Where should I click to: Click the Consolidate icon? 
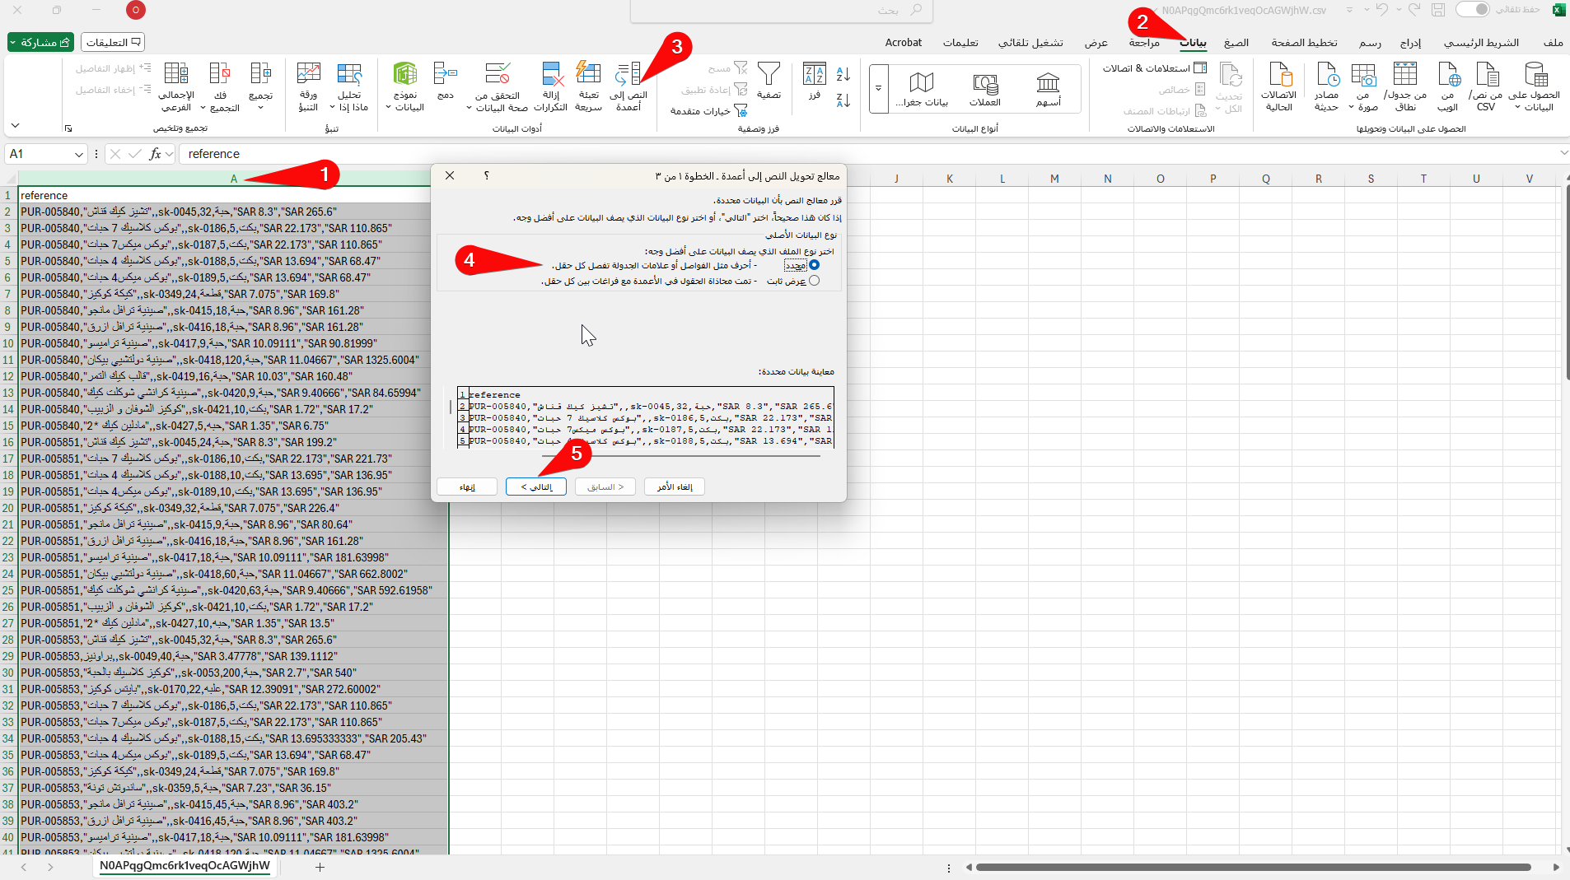pyautogui.click(x=446, y=76)
